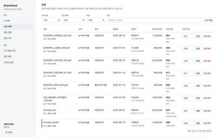
Task: Click the total amount 1,100,000
Action: pyautogui.click(x=157, y=36)
